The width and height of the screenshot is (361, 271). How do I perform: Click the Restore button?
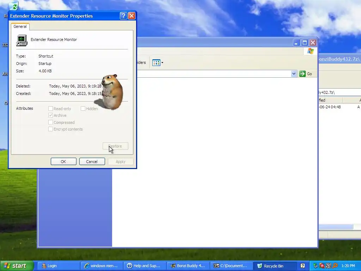tap(115, 146)
